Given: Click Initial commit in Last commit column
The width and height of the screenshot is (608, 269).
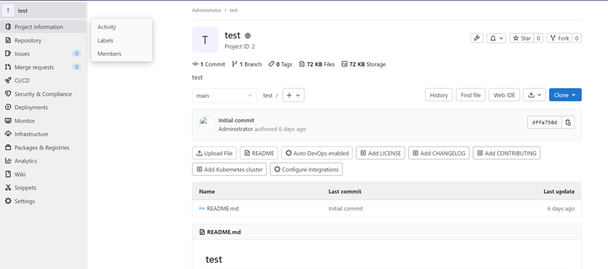Looking at the screenshot, I should [x=346, y=208].
